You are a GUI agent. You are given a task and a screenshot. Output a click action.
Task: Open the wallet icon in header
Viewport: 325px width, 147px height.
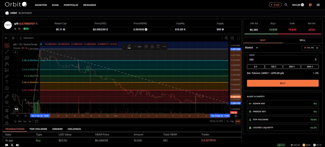click(310, 5)
